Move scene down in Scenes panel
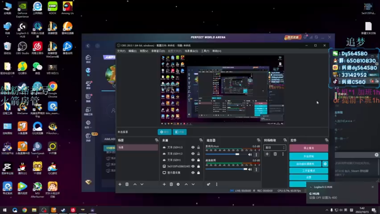This screenshot has height=214, width=380. (142, 185)
